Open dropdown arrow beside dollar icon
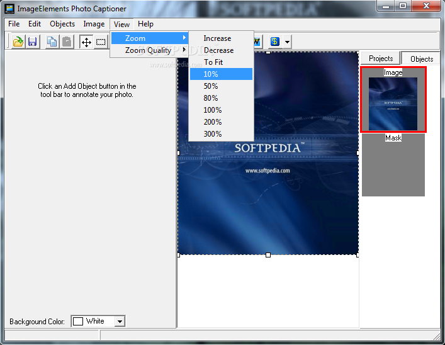Screen dimensions: 445x345 click(x=287, y=42)
